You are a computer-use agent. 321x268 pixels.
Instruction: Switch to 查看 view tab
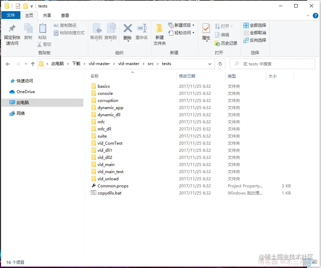click(x=65, y=16)
